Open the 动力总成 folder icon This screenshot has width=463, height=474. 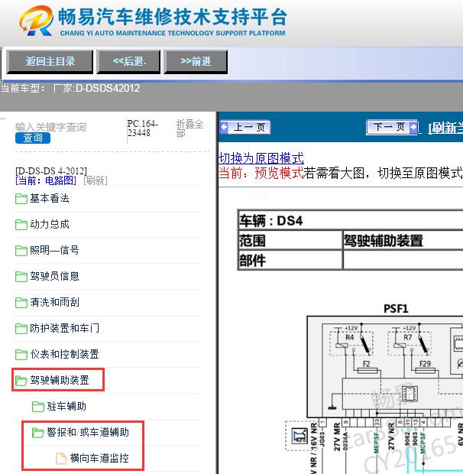pyautogui.click(x=21, y=225)
